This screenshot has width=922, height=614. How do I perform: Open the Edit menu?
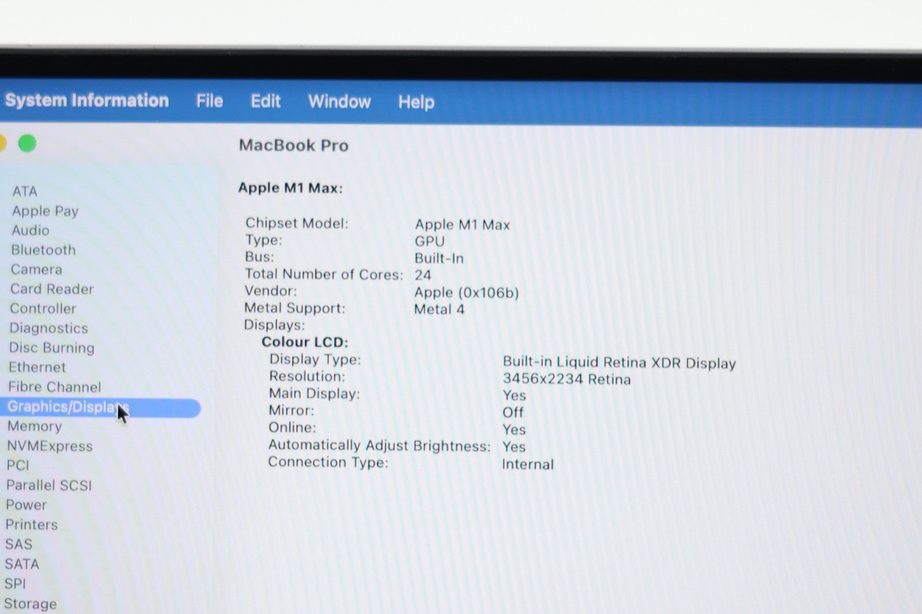coord(265,102)
